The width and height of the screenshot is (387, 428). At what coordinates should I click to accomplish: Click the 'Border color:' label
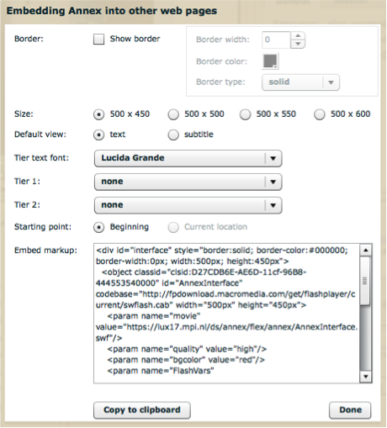click(x=221, y=61)
